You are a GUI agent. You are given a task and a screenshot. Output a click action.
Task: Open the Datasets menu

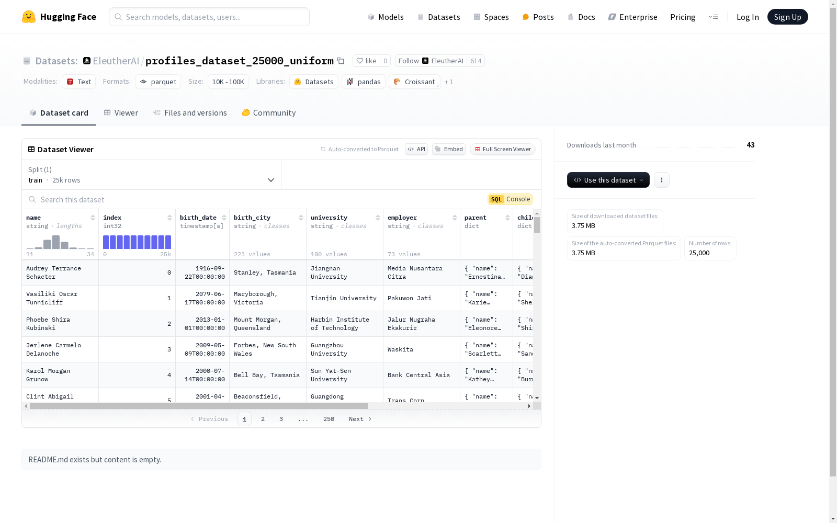438,17
